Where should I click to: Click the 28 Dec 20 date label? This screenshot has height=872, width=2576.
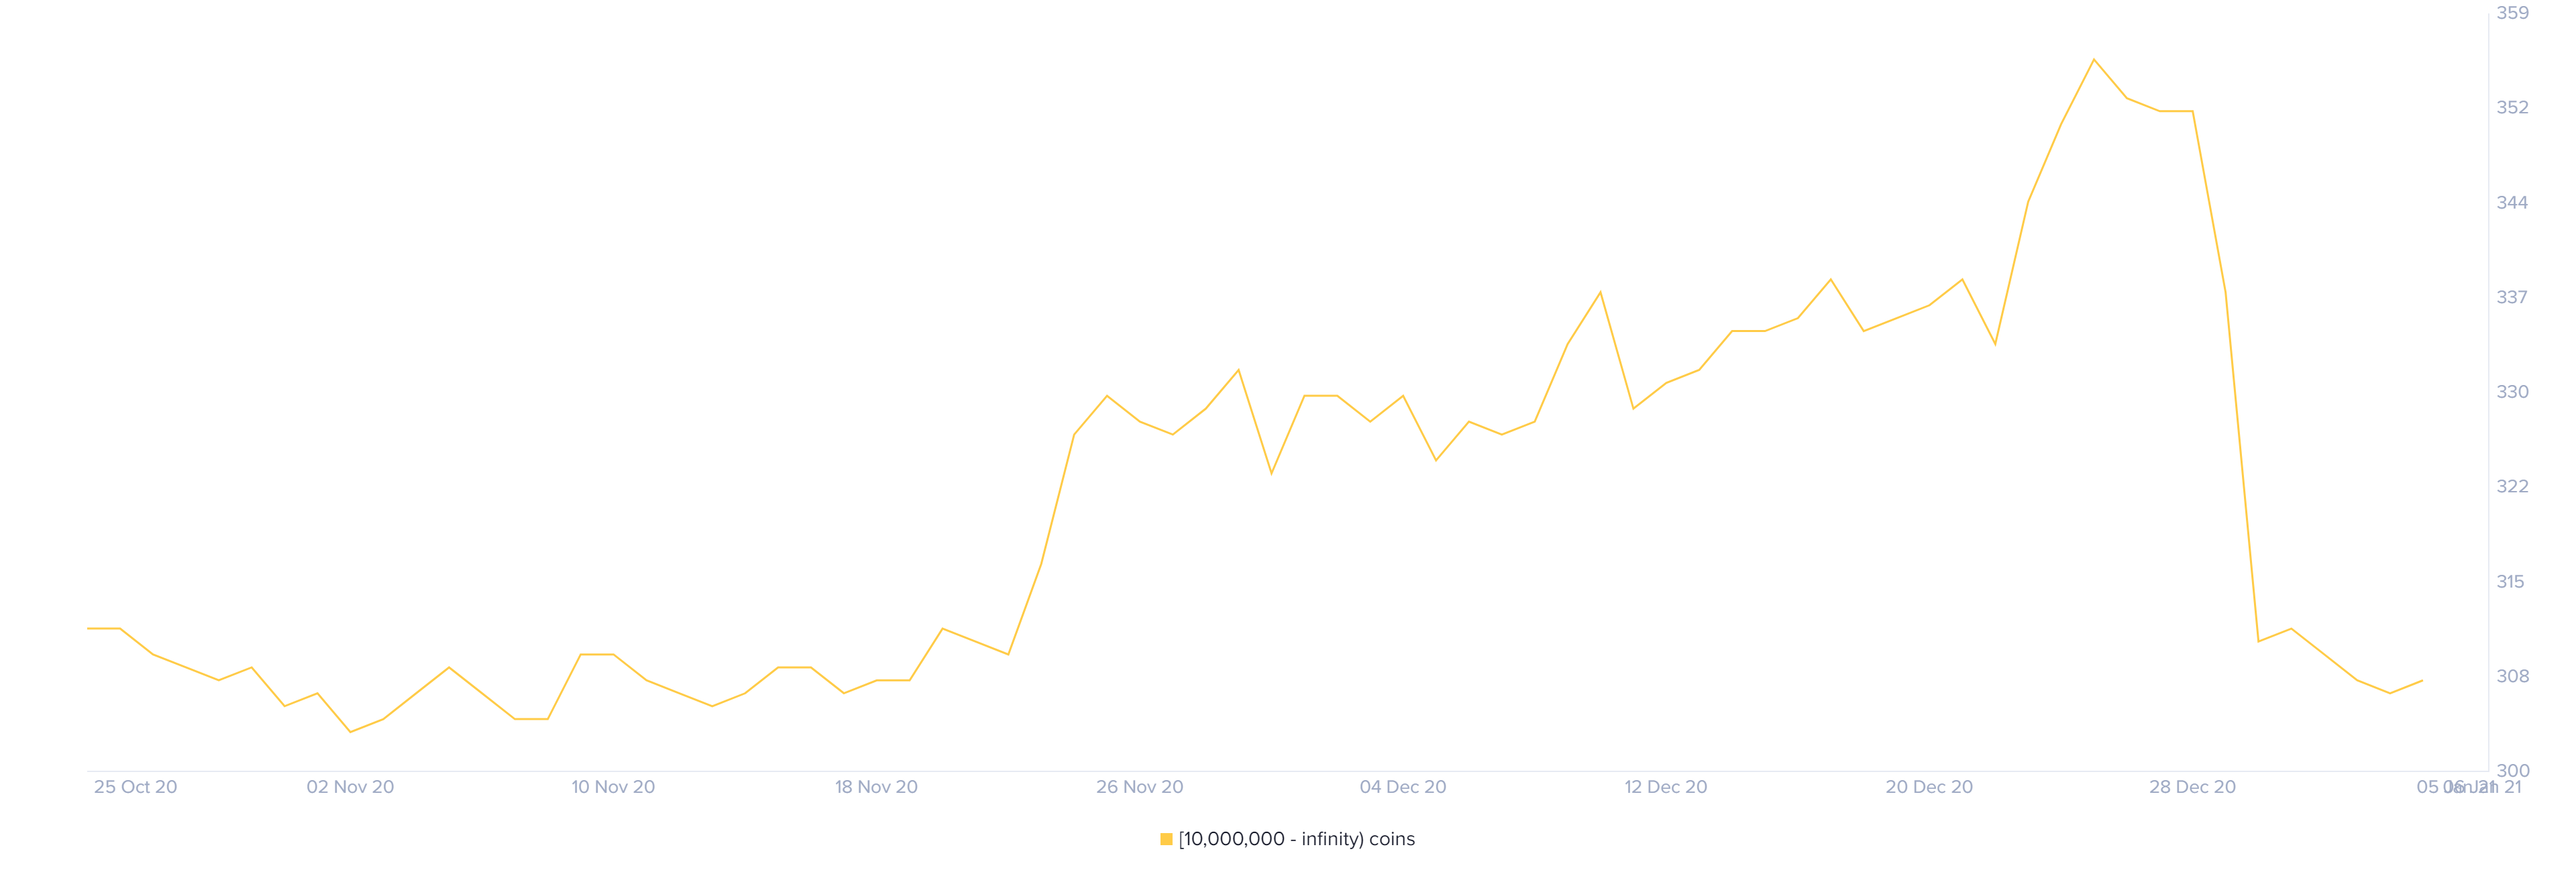pos(2193,787)
